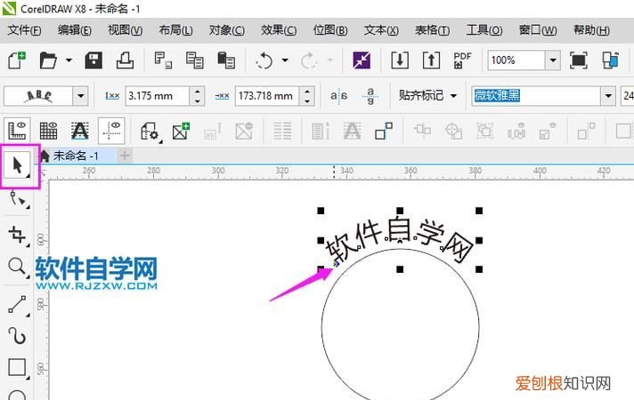This screenshot has height=400, width=634.
Task: Click the distance from path 3.175 mm field
Action: (x=158, y=96)
